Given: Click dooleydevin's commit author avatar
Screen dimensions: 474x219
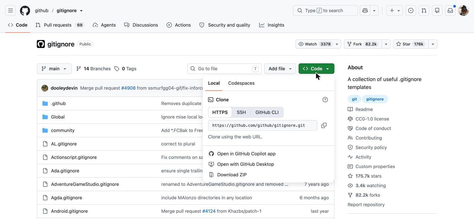Looking at the screenshot, I should [45, 88].
